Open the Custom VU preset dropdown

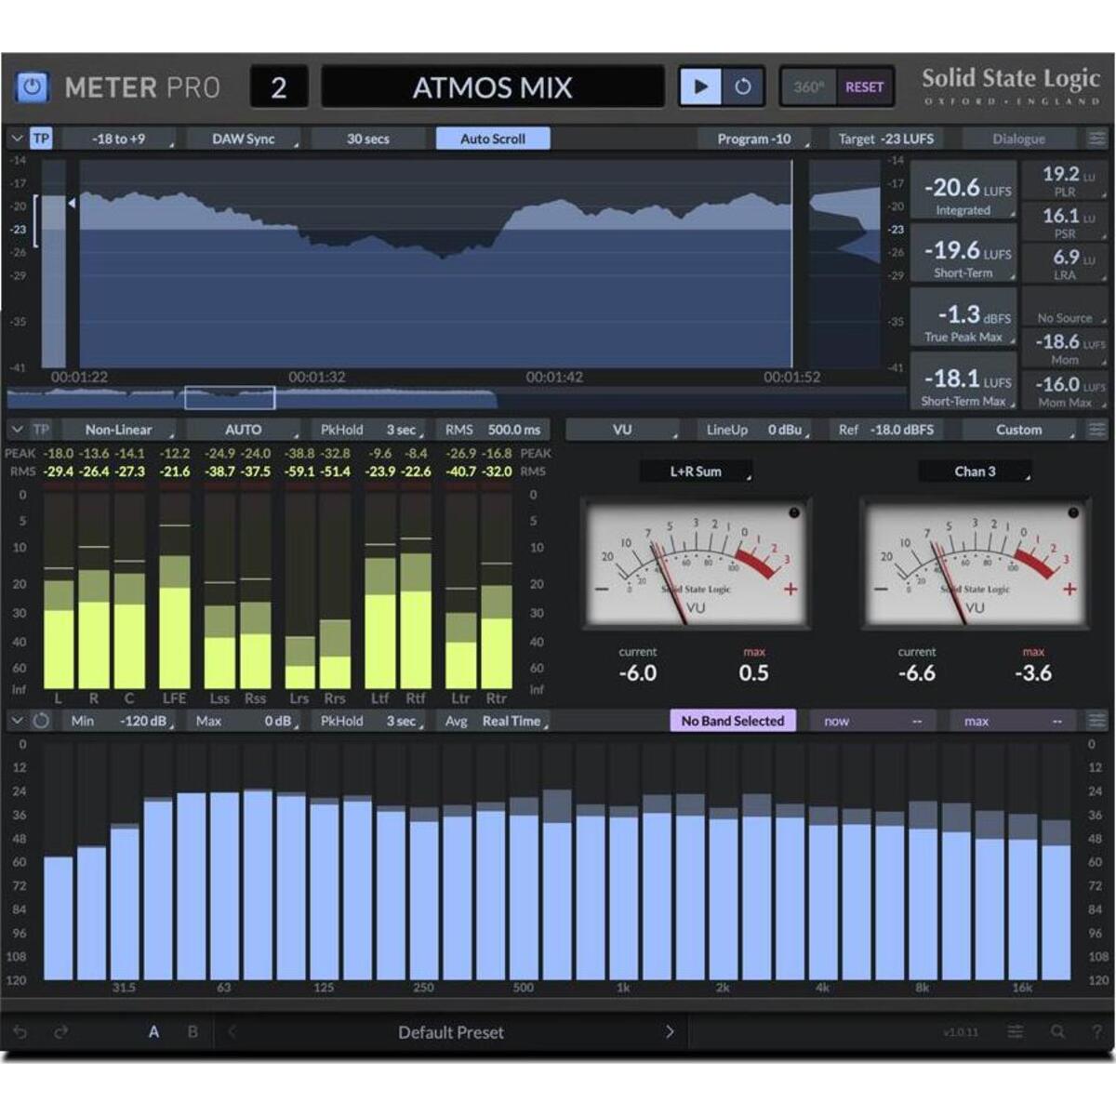click(1018, 430)
